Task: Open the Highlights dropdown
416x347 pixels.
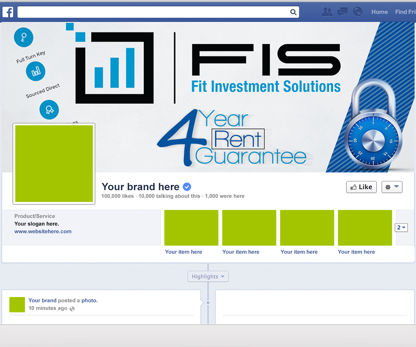Action: pos(208,277)
